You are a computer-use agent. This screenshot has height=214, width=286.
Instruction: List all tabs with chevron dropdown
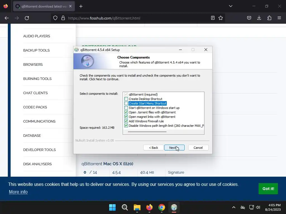pos(231,6)
